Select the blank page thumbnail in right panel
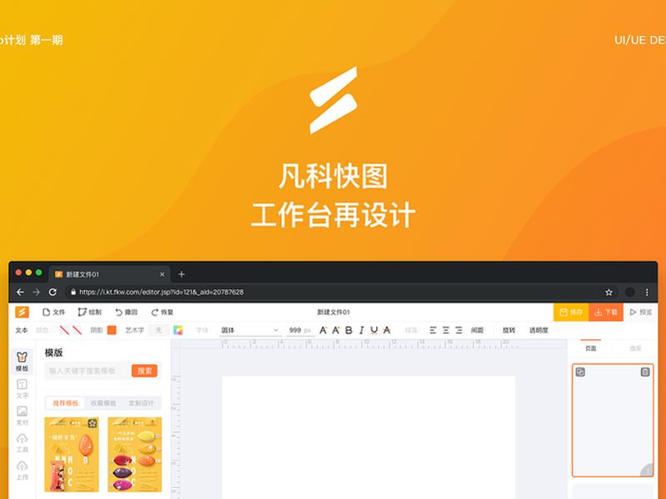666x499 pixels. tap(613, 420)
